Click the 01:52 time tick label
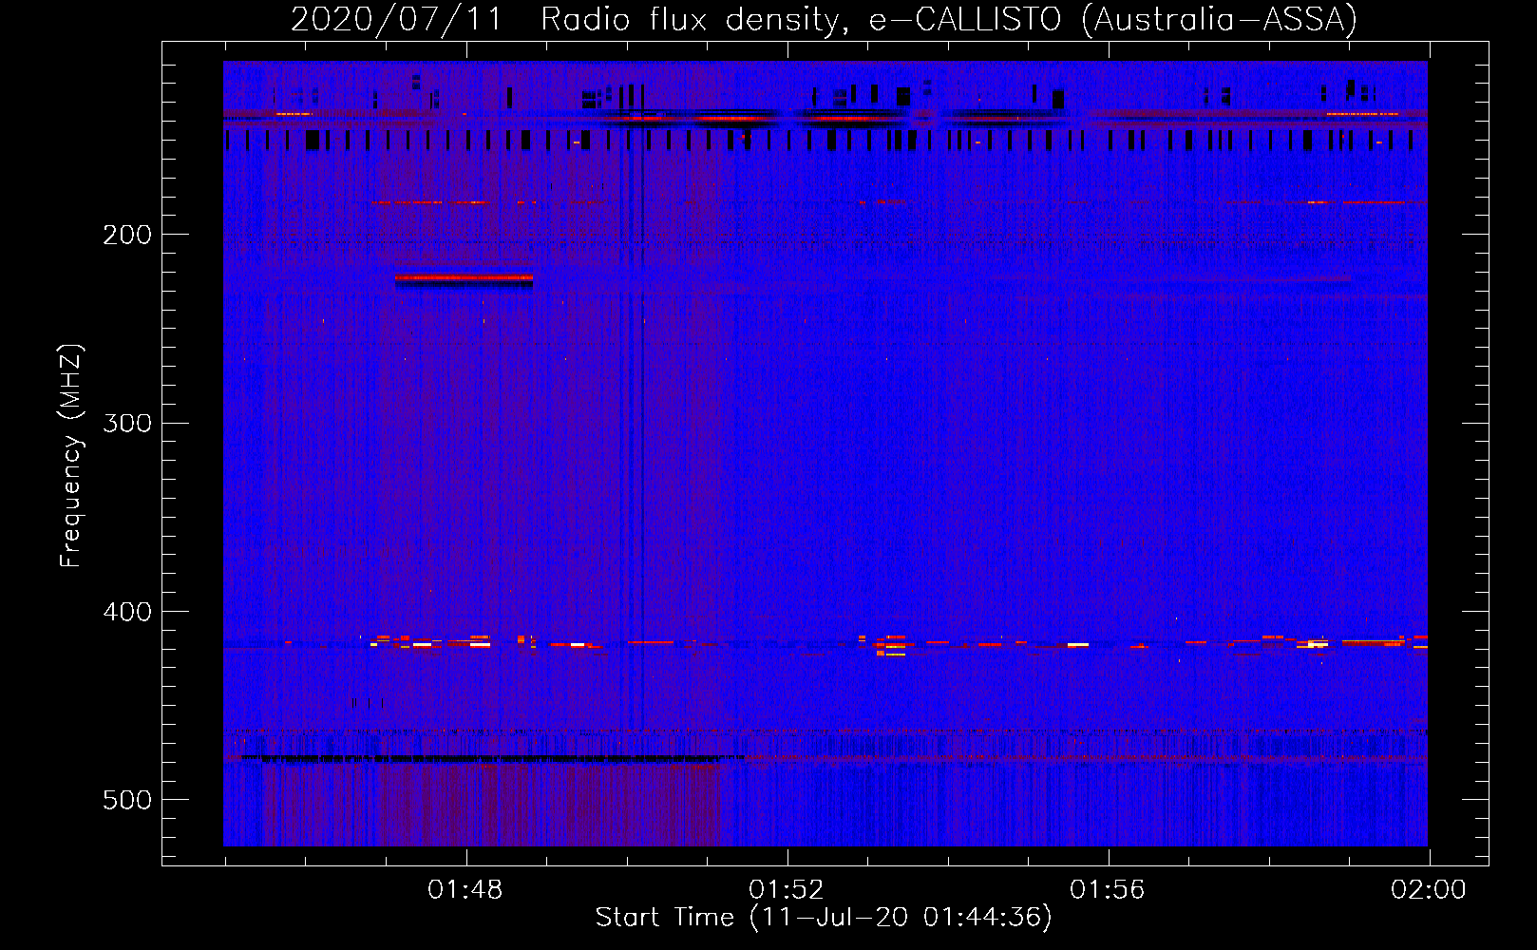Image resolution: width=1537 pixels, height=950 pixels. point(787,890)
